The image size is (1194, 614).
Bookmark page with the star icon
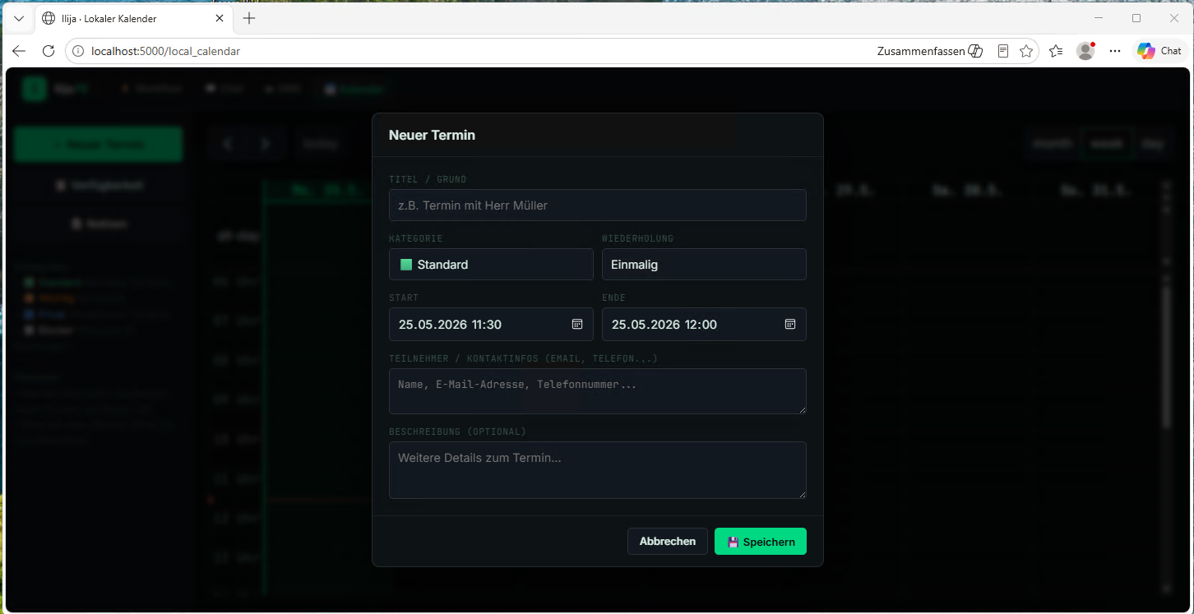pos(1026,51)
